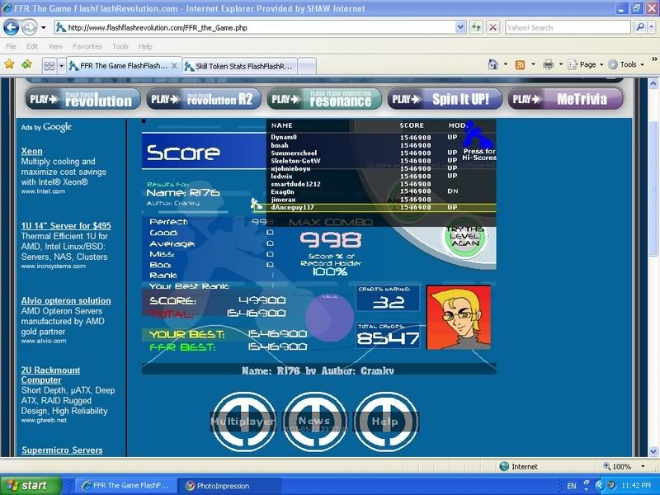Click the Back navigation arrow in browser
The width and height of the screenshot is (660, 495).
12,27
